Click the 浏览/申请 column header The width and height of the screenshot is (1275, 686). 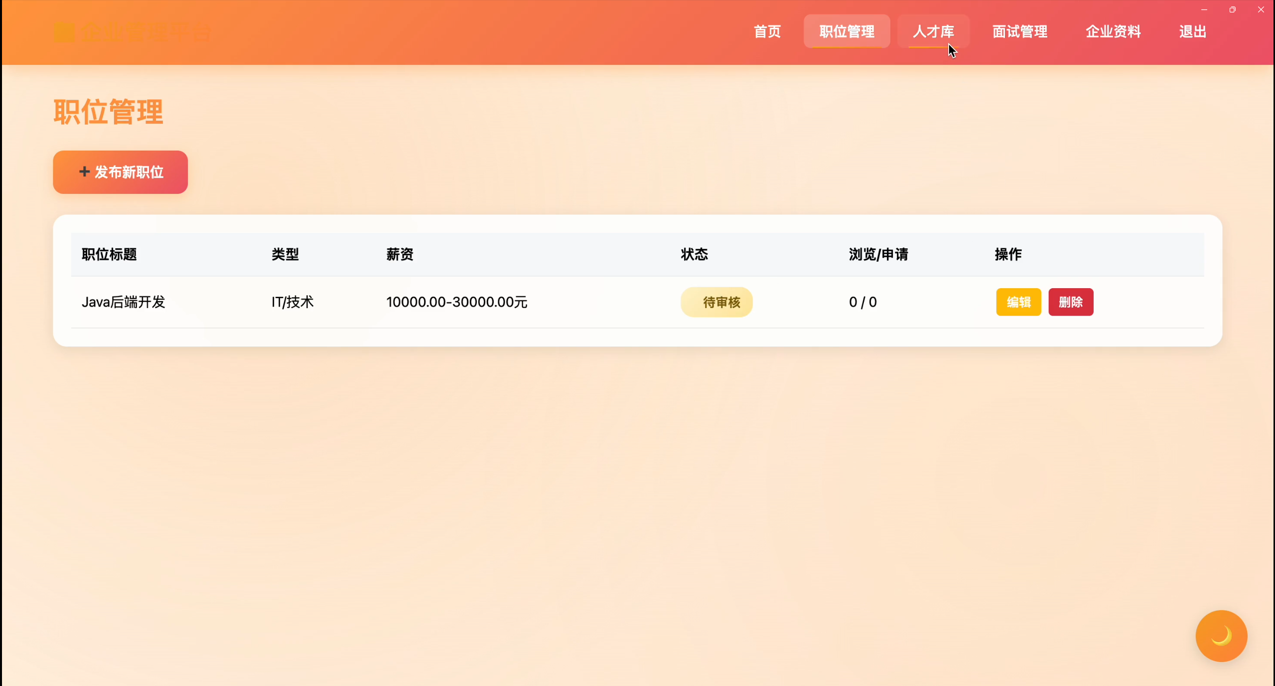point(878,254)
